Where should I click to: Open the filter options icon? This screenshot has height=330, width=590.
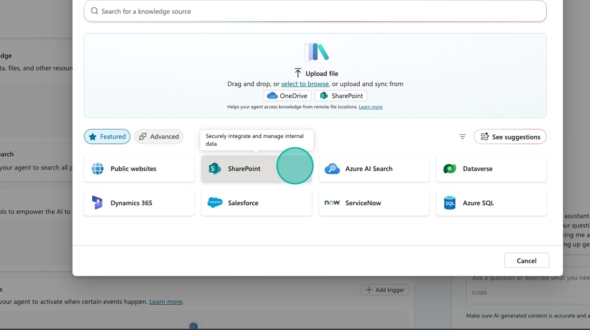[x=463, y=137]
